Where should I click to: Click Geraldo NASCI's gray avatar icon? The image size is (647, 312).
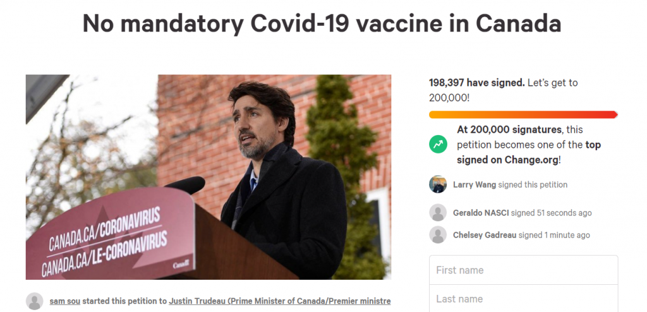coord(438,213)
